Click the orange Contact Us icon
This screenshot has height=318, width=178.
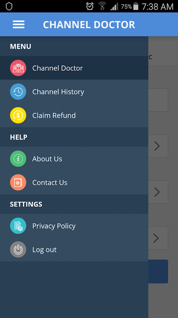click(x=18, y=182)
